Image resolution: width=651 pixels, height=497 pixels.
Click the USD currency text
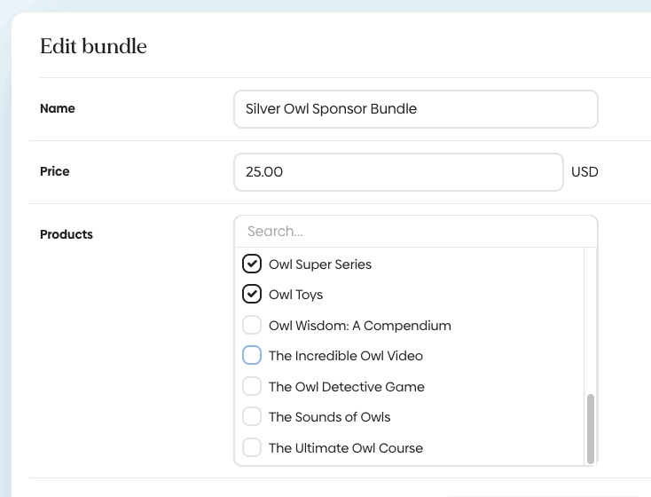584,172
